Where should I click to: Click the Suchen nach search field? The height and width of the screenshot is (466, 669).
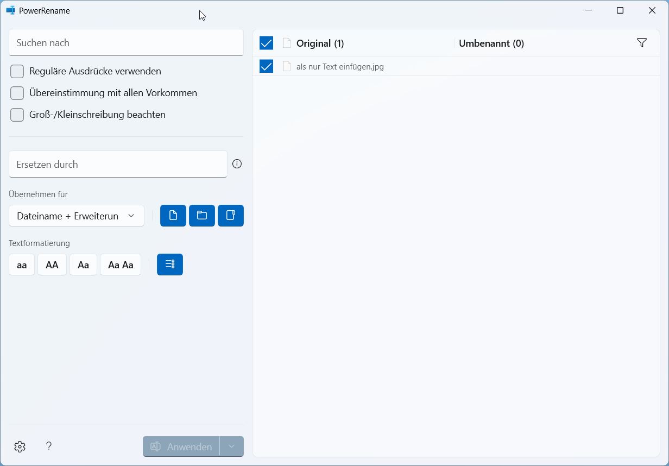pyautogui.click(x=126, y=42)
